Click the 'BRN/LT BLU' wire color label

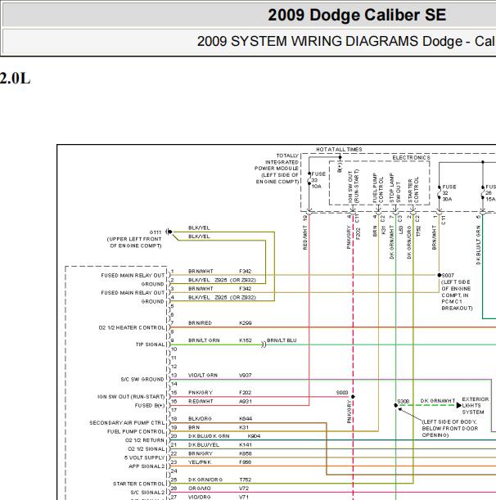click(282, 340)
